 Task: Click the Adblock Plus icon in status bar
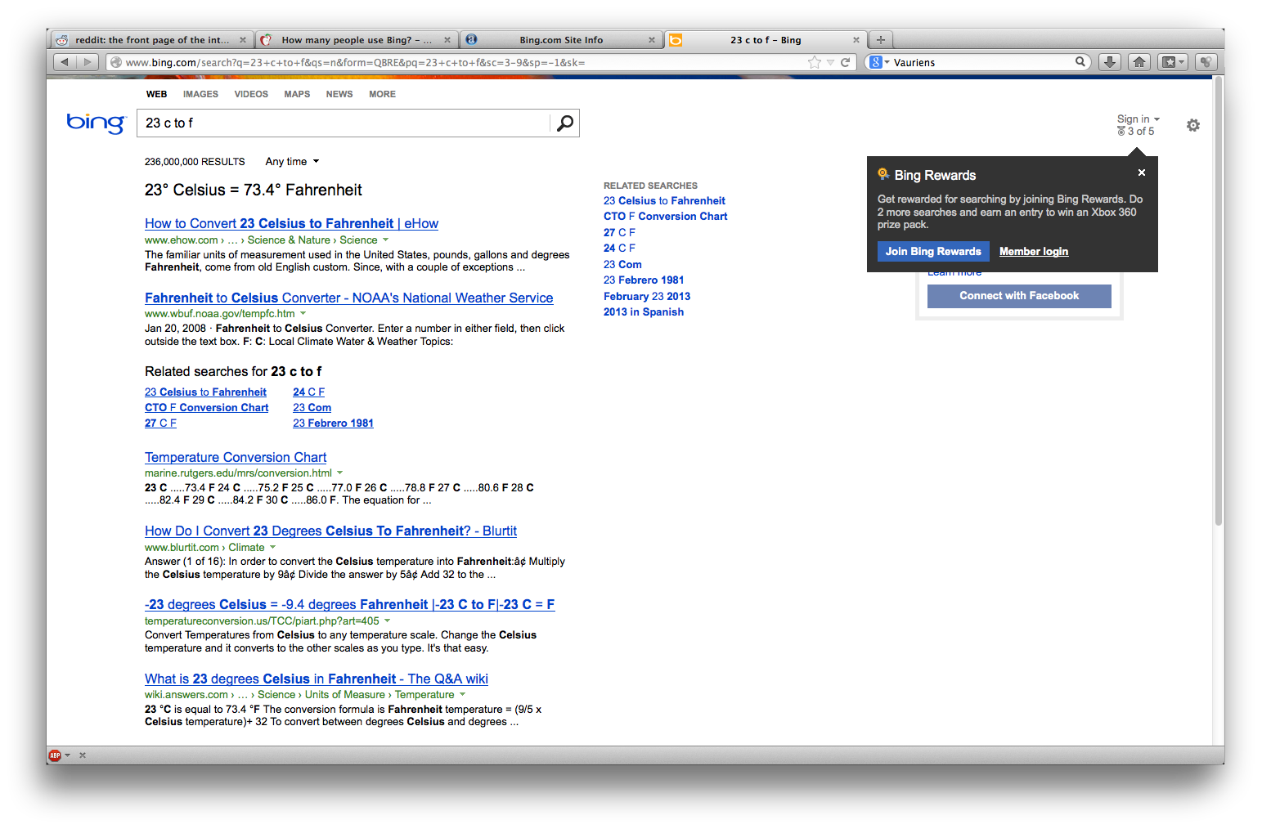pos(55,755)
